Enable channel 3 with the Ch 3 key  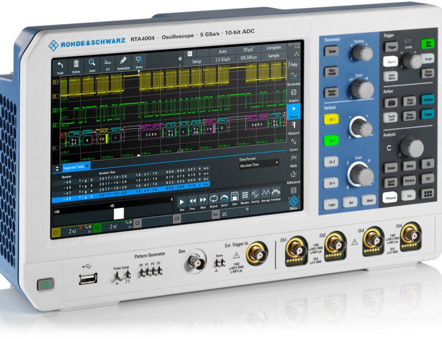(x=331, y=162)
